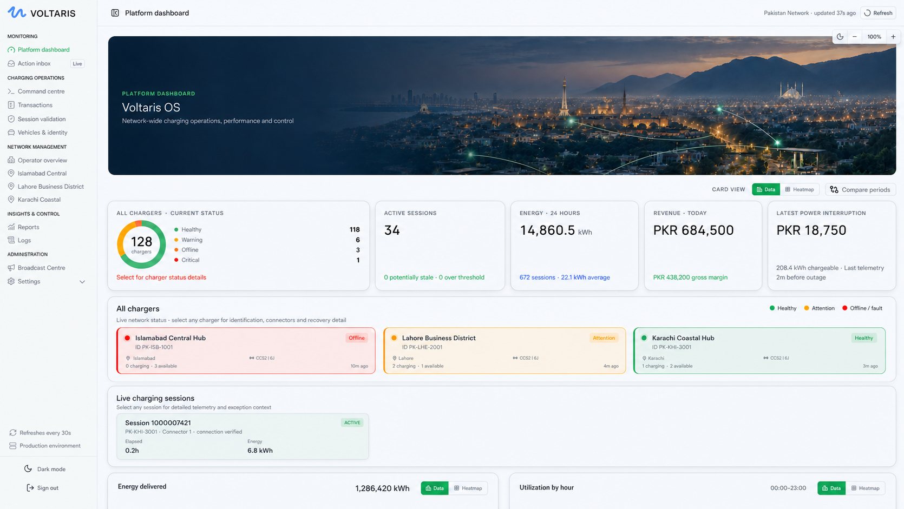This screenshot has width=904, height=509.
Task: Click the Vehicles & identity car icon
Action: pos(11,133)
